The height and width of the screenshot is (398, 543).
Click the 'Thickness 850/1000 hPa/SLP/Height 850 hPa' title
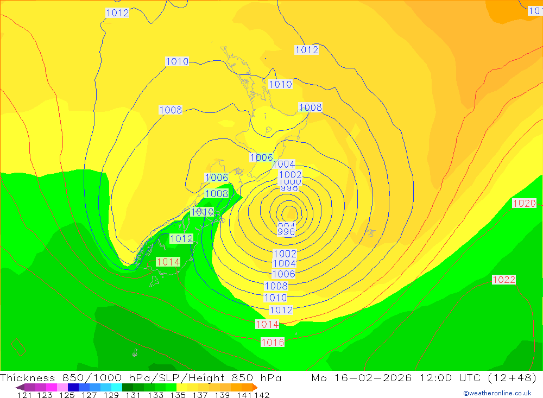point(141,377)
